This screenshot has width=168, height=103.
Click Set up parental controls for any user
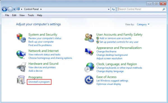point(119,42)
